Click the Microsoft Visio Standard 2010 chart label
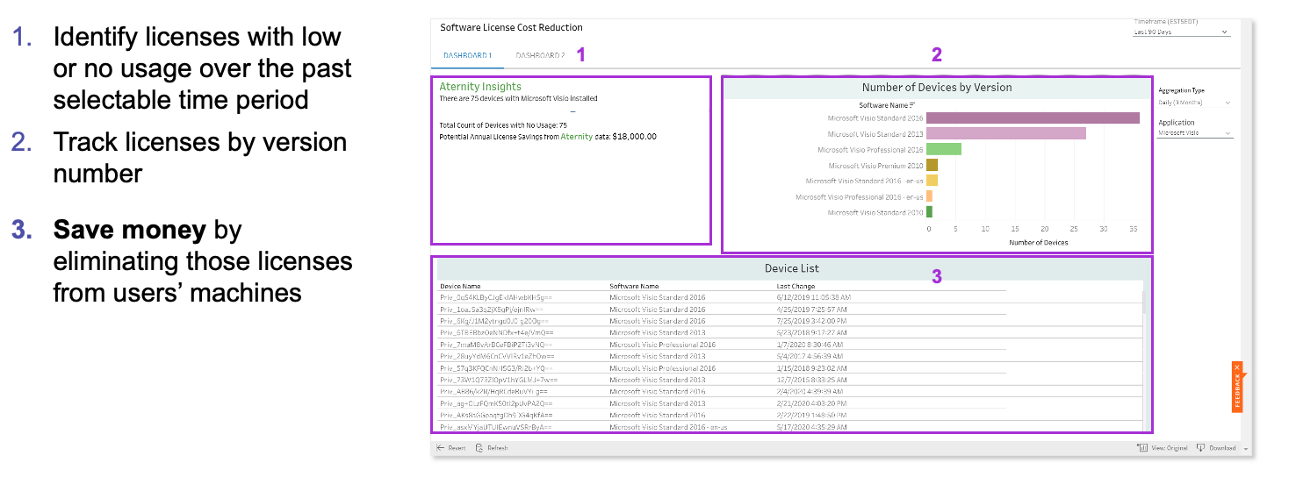The width and height of the screenshot is (1296, 477). [875, 213]
